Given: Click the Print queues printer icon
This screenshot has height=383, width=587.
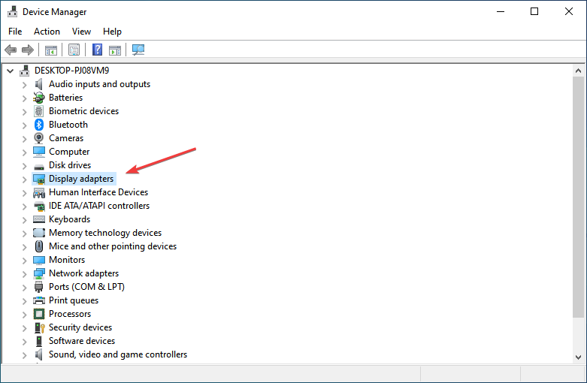Looking at the screenshot, I should point(39,300).
